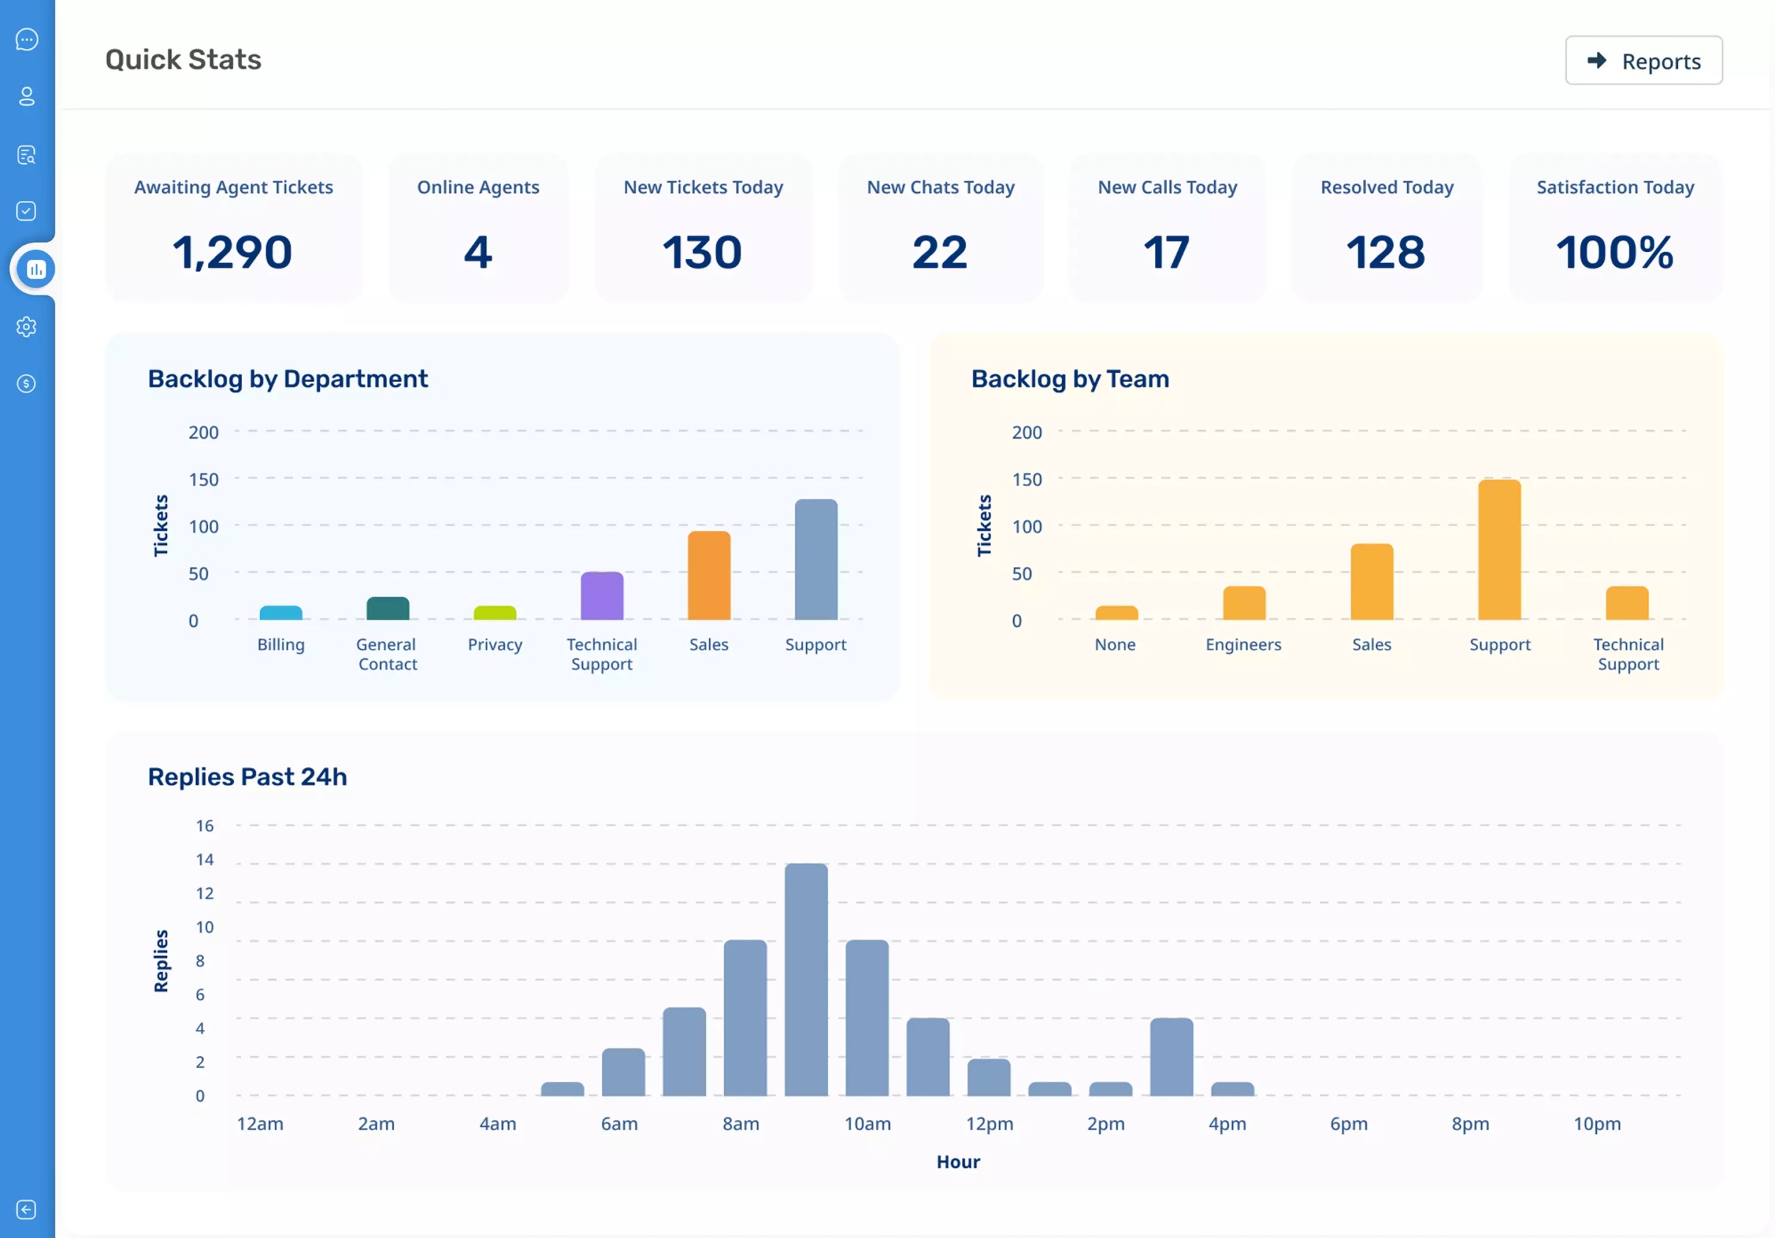Open the document search sidebar icon
The width and height of the screenshot is (1775, 1238).
26,155
